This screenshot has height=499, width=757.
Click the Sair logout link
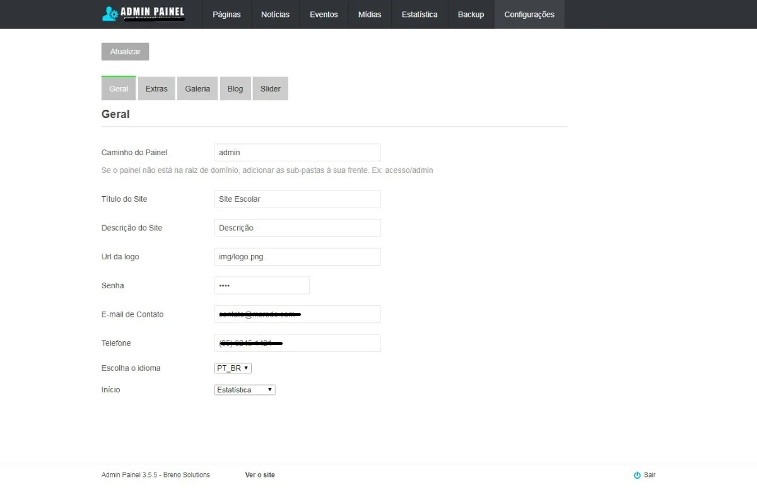click(x=650, y=475)
